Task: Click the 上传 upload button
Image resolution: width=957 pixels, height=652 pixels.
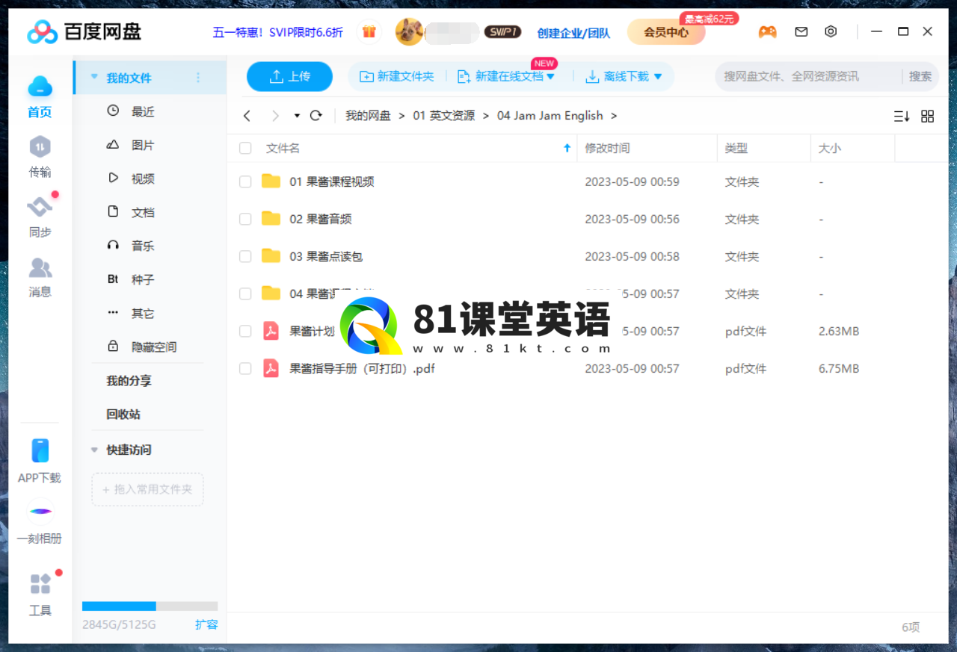Action: coord(289,76)
